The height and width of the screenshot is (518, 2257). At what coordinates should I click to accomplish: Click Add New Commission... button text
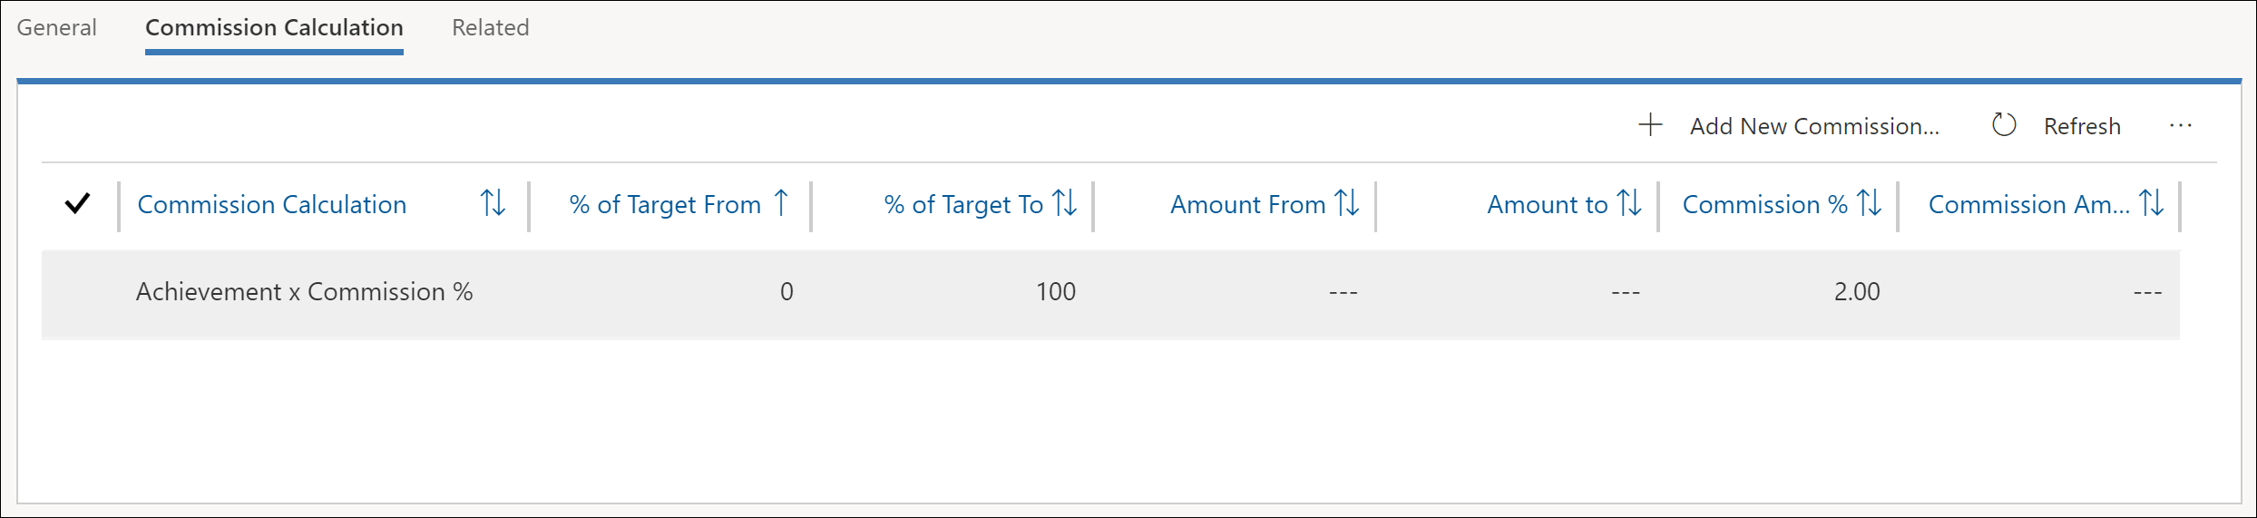pos(1814,126)
